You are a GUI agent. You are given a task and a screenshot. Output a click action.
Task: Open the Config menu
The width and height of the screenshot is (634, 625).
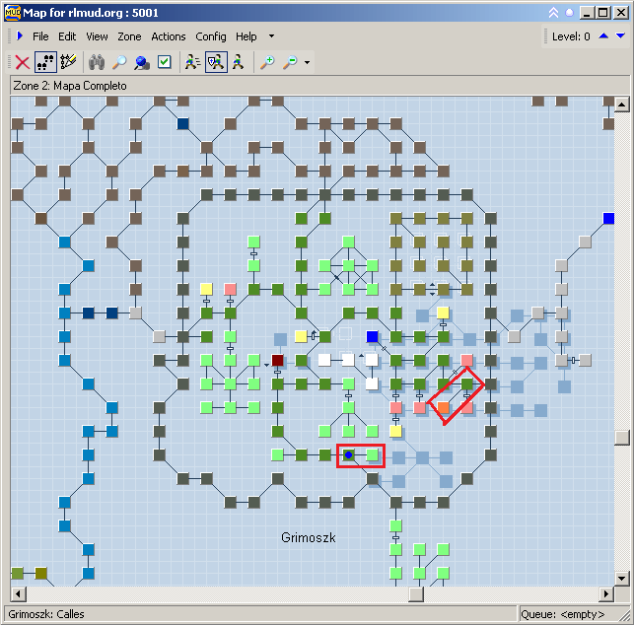(x=210, y=36)
